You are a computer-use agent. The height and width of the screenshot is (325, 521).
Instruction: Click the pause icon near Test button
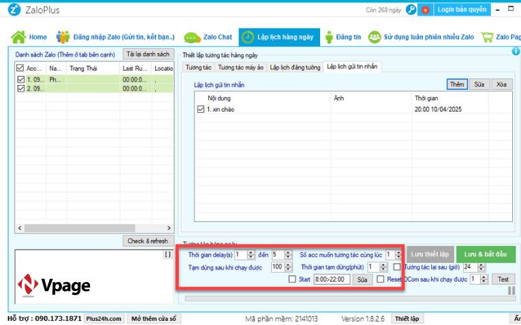511,290
